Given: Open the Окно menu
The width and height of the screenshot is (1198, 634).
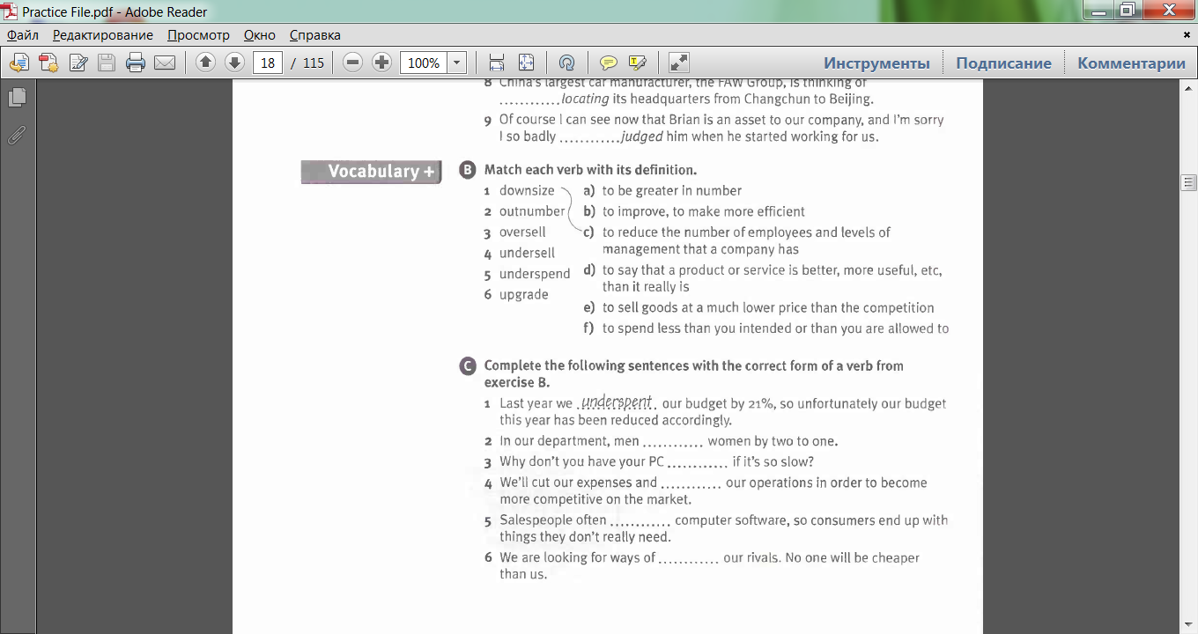Looking at the screenshot, I should coord(259,35).
